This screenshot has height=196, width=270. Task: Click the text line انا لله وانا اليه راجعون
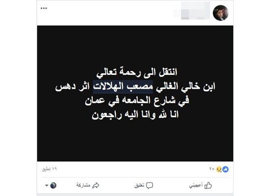click(x=135, y=115)
